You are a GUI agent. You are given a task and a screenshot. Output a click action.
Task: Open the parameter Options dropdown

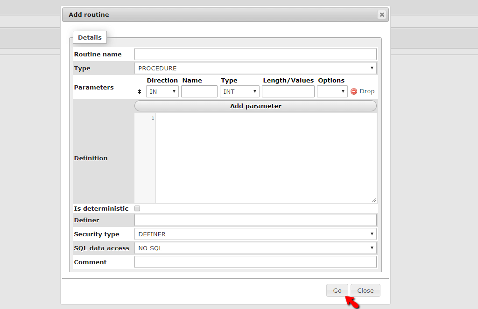click(x=332, y=91)
